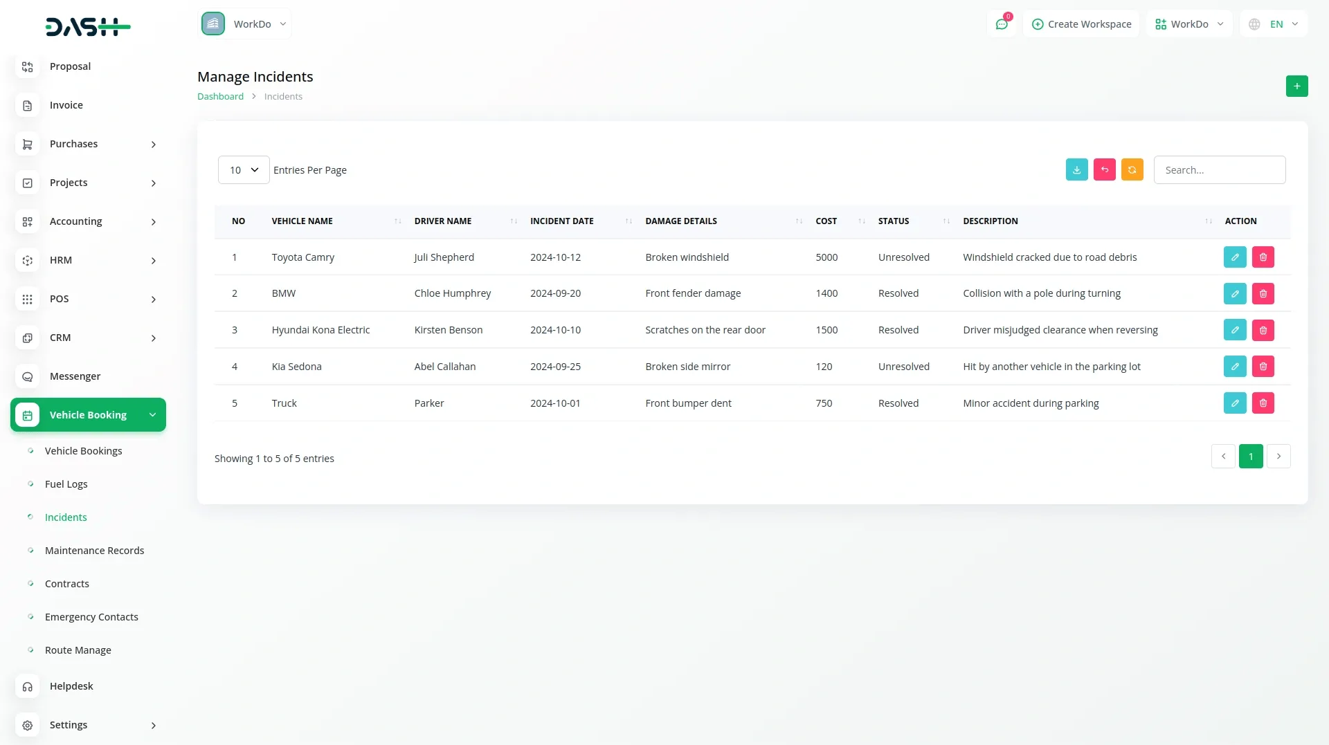Click the pink undo arrow icon
Screen dimensions: 1329x745
pos(1104,170)
